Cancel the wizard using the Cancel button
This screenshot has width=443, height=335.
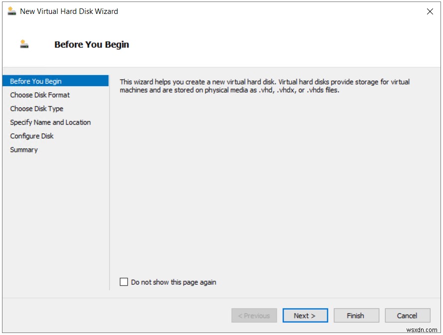[407, 315]
